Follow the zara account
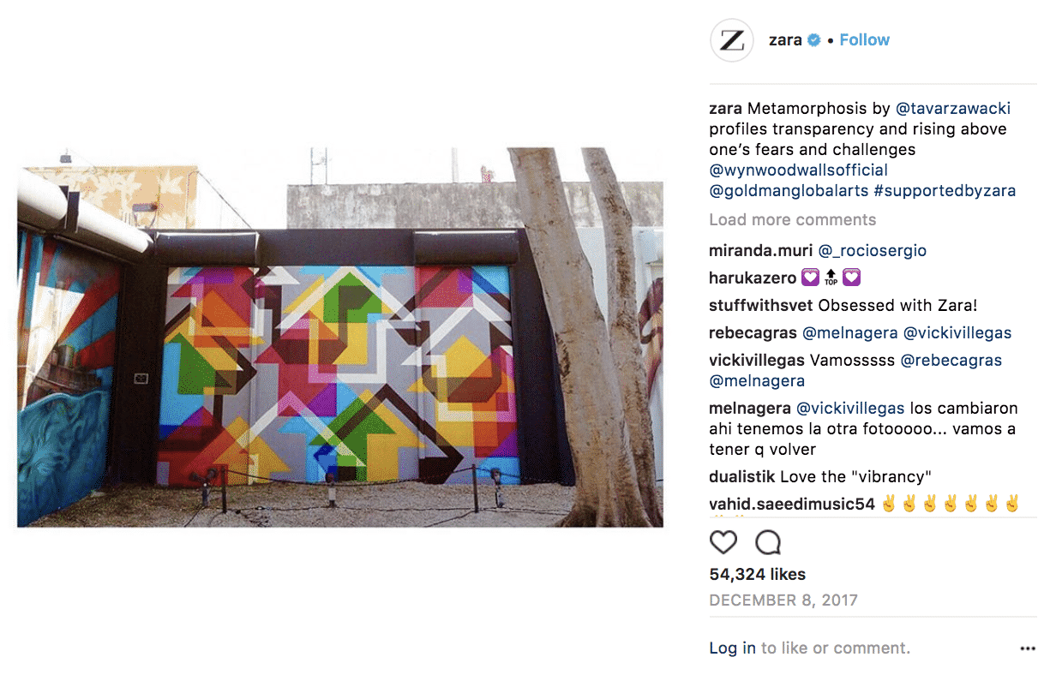This screenshot has width=1062, height=675. pos(864,40)
